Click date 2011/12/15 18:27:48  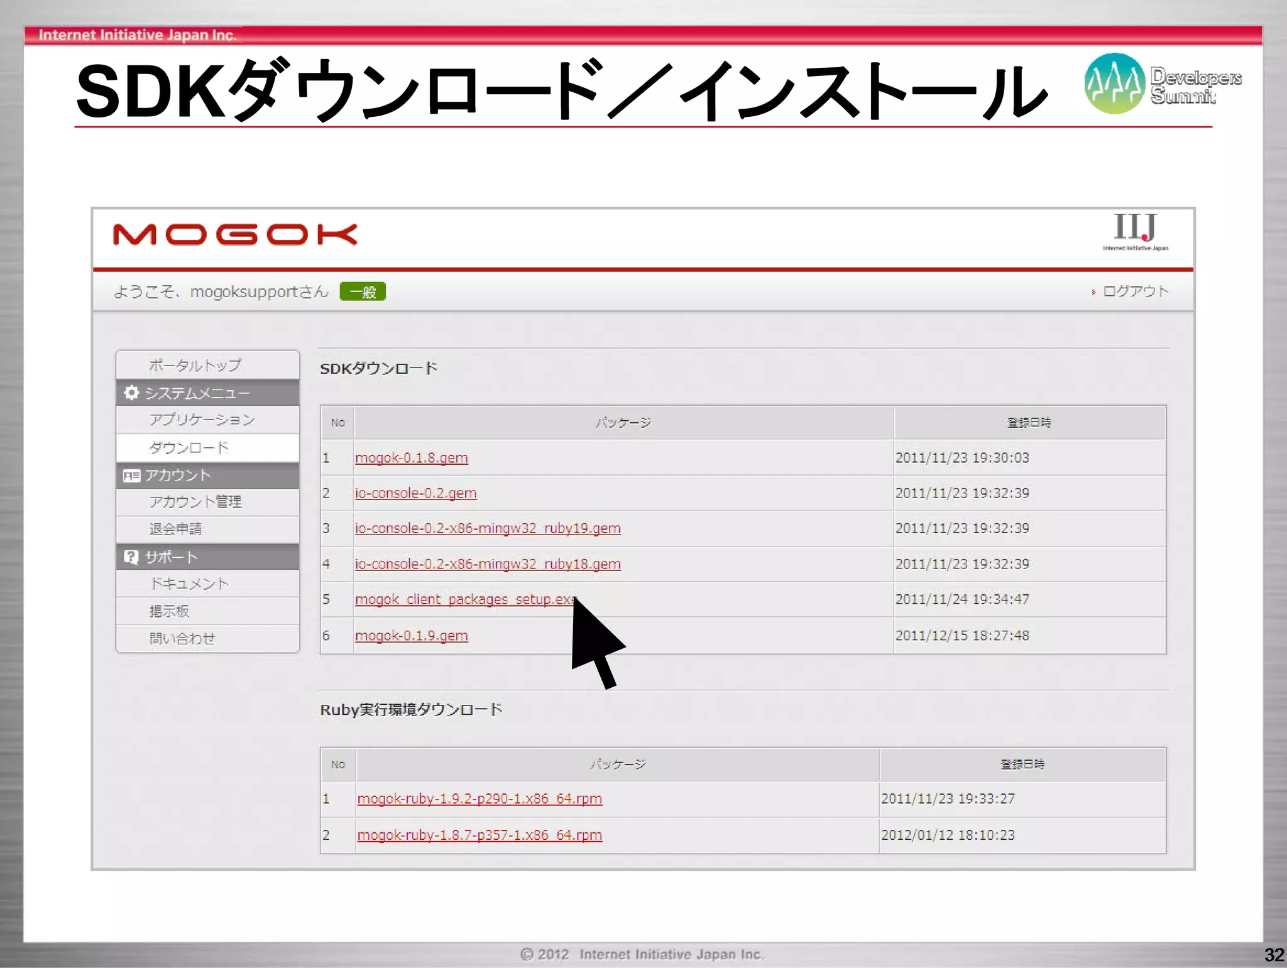(x=962, y=636)
